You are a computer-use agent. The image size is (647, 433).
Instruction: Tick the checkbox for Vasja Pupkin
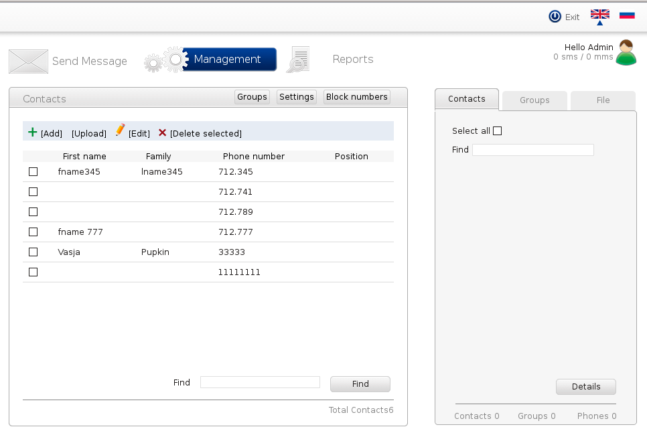point(33,252)
